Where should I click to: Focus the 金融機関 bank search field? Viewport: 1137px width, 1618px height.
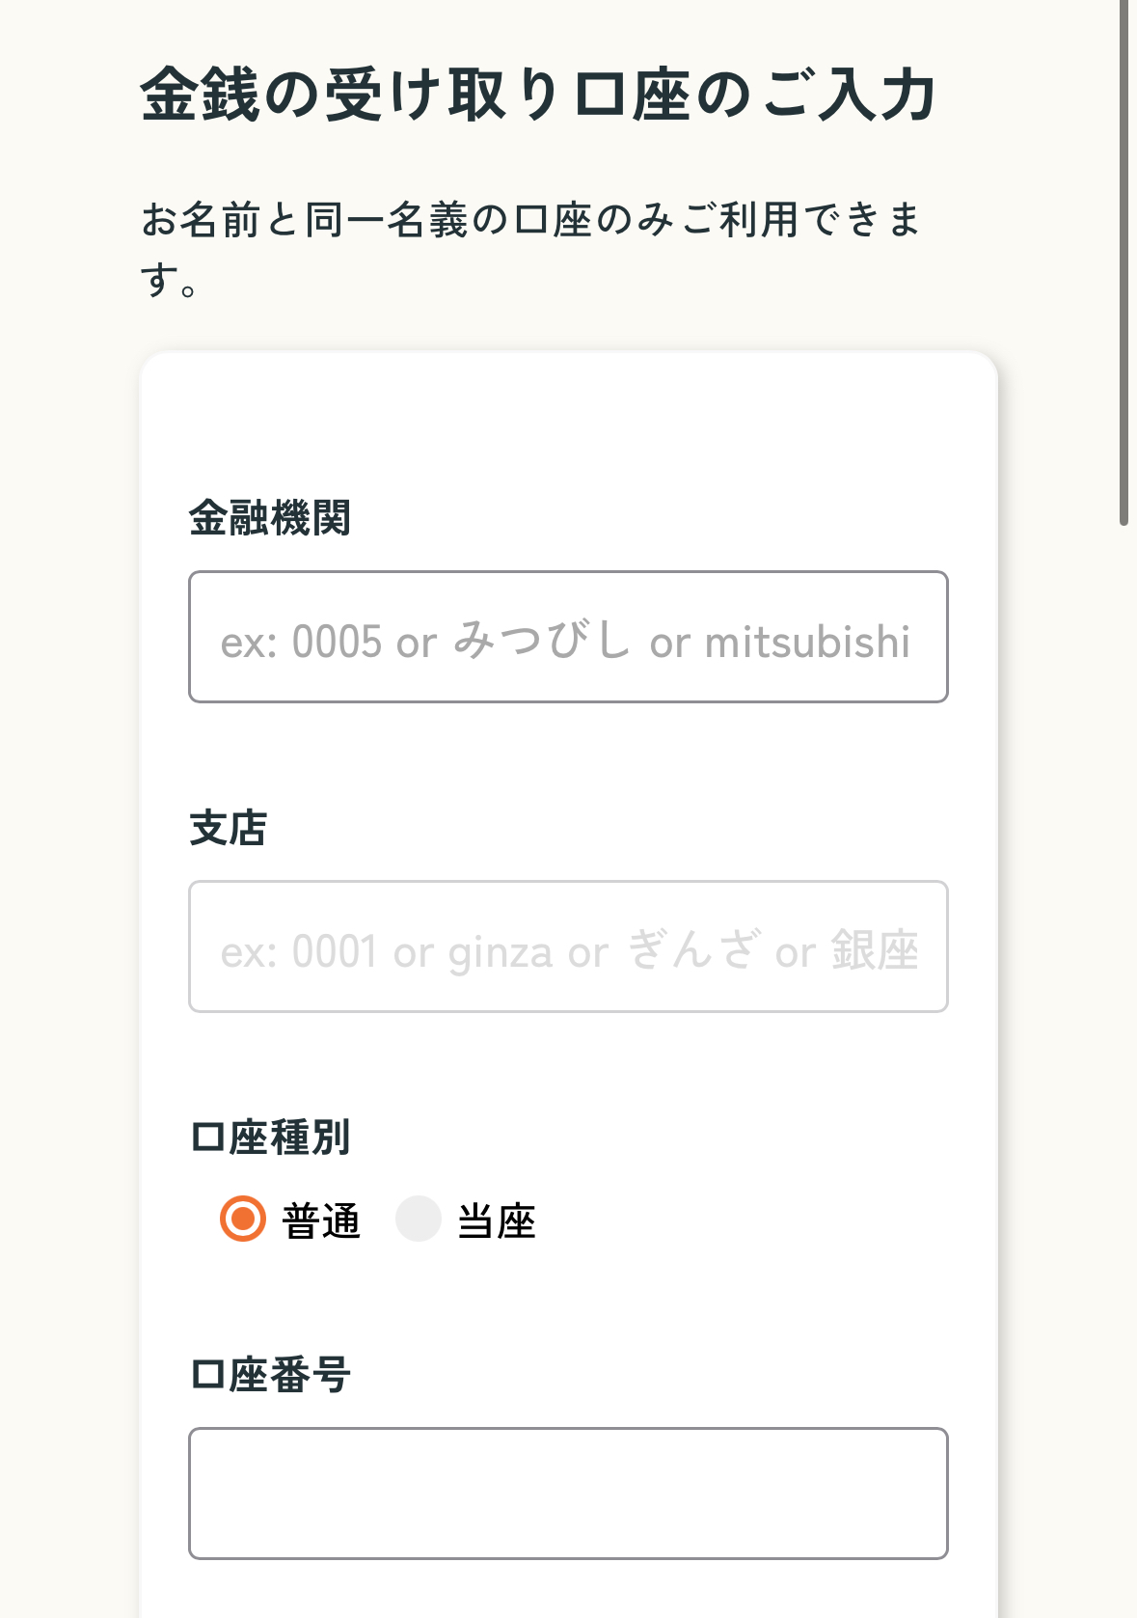568,637
